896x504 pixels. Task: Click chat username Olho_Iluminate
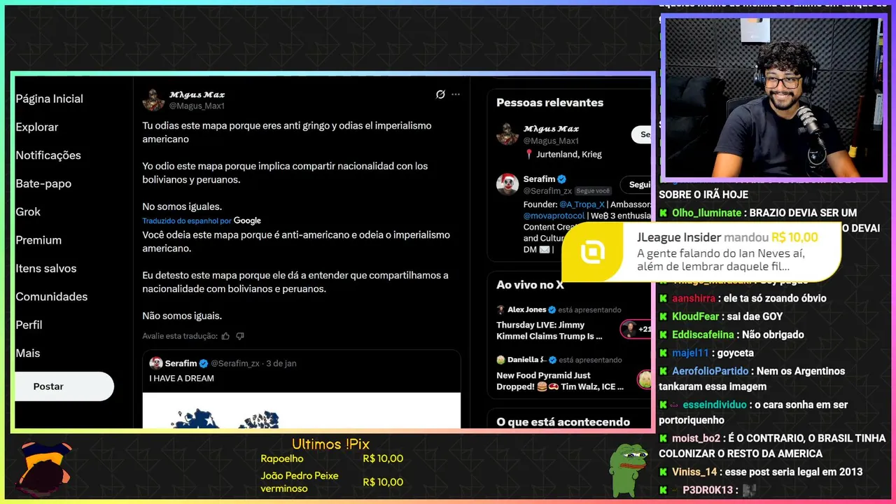tap(706, 213)
